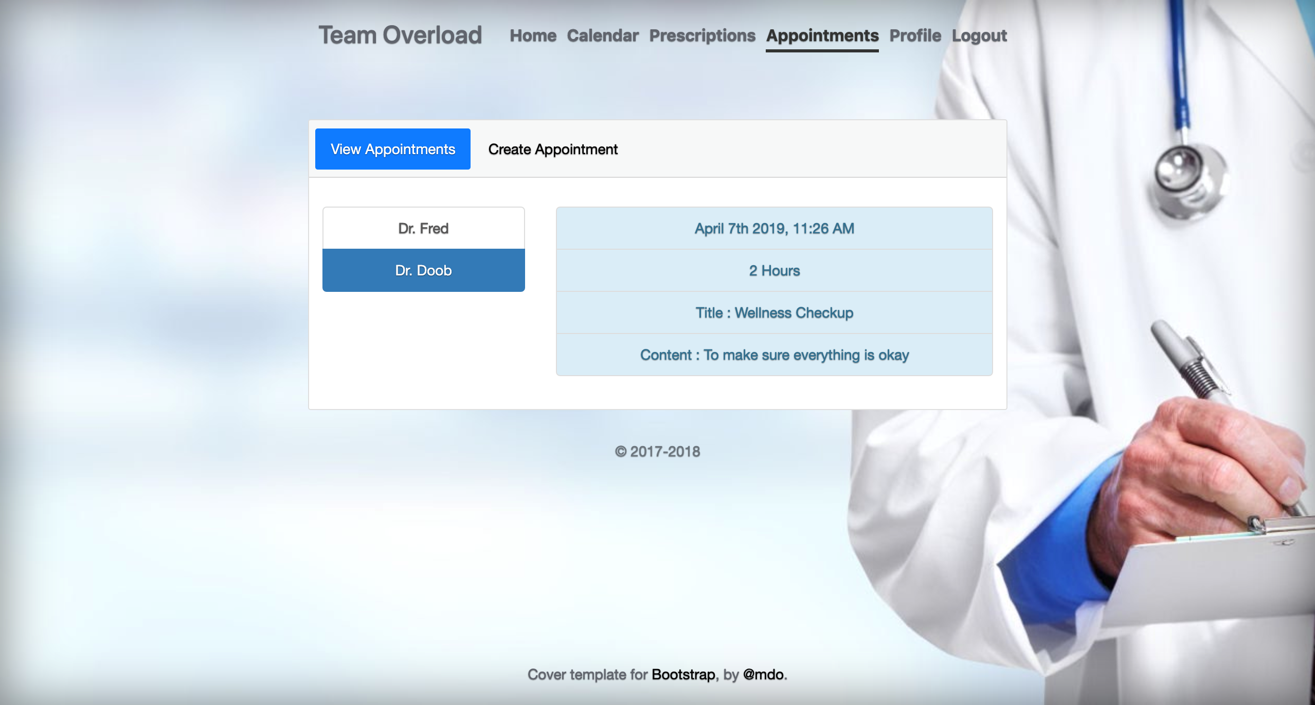Open the Bootstrap link in footer
Viewport: 1315px width, 705px height.
tap(683, 674)
